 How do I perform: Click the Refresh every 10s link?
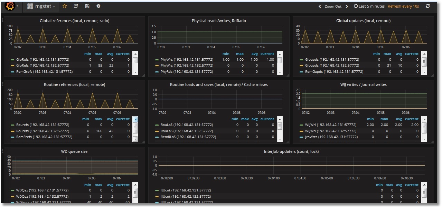point(403,6)
